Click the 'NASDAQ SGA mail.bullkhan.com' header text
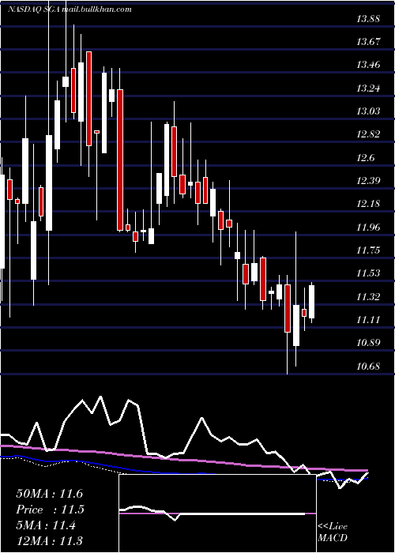Screen dimensions: 395x553 (x=70, y=9)
